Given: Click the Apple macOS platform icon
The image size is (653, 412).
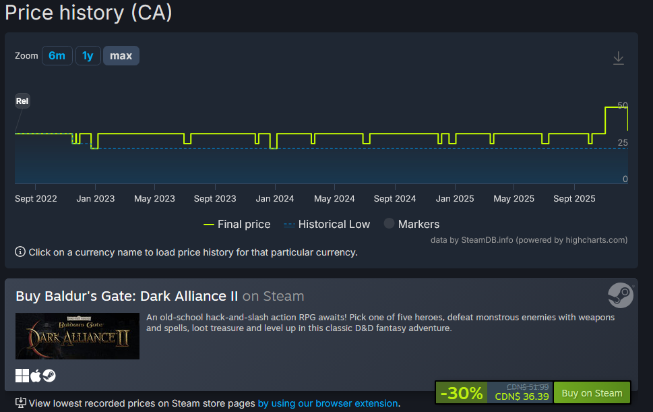Looking at the screenshot, I should (36, 376).
